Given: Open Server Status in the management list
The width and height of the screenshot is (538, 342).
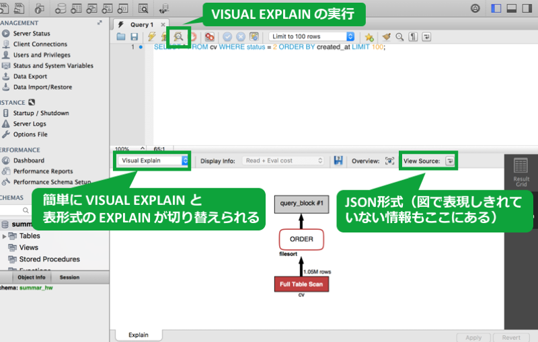Looking at the screenshot, I should point(31,34).
